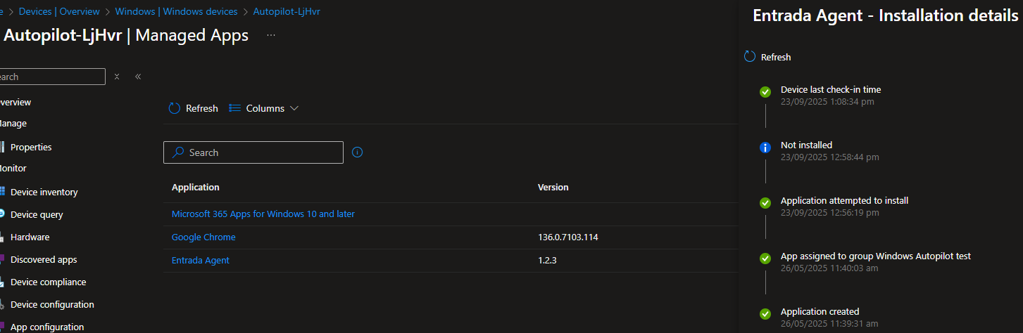This screenshot has height=333, width=1023.
Task: Click App assigned to group Windows Autopilot test
Action: (x=876, y=256)
